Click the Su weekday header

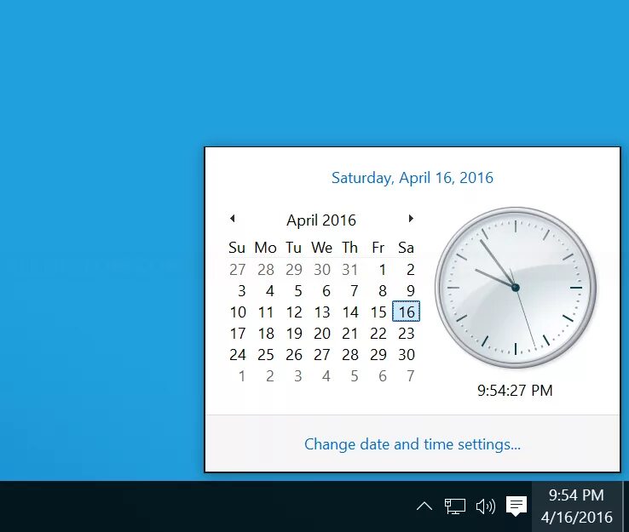tap(237, 248)
